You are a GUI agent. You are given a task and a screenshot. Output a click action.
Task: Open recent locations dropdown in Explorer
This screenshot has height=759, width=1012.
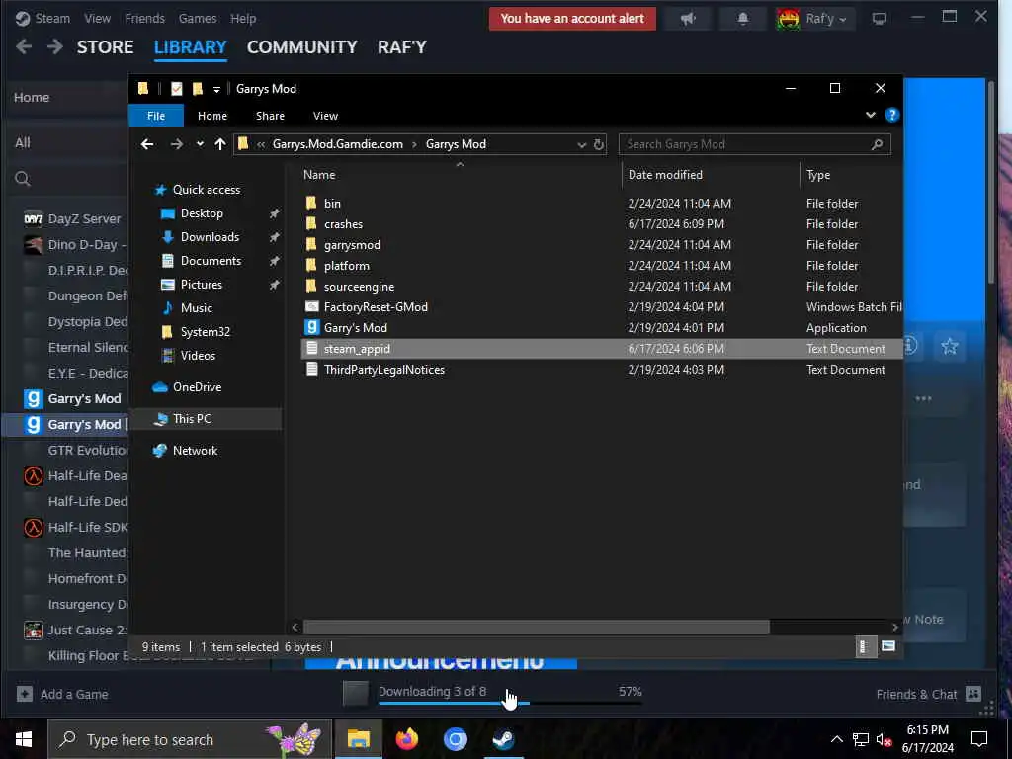click(200, 144)
